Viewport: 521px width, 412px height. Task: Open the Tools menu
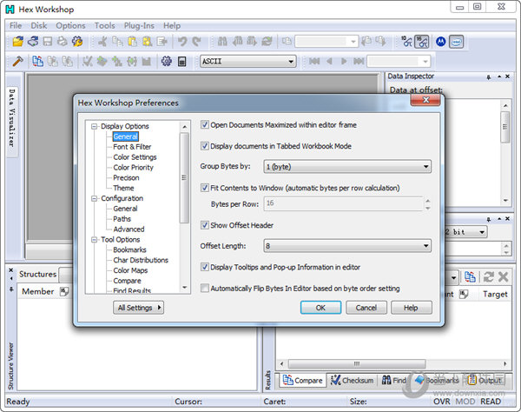(104, 25)
